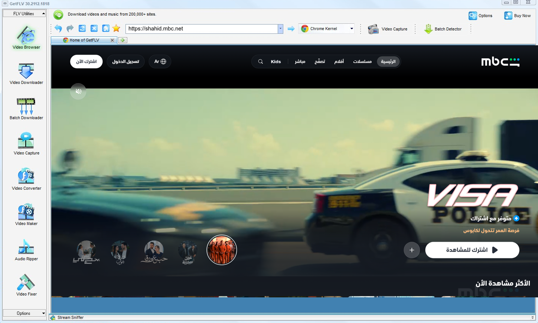Screen dimensions: 538x323
Task: Open the Batch Detector tool
Action: 443,29
